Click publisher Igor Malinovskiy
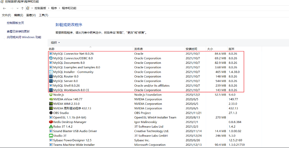This screenshot has width=289, height=148. (x=146, y=122)
